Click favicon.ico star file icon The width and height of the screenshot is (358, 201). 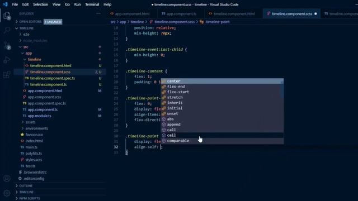point(22,135)
